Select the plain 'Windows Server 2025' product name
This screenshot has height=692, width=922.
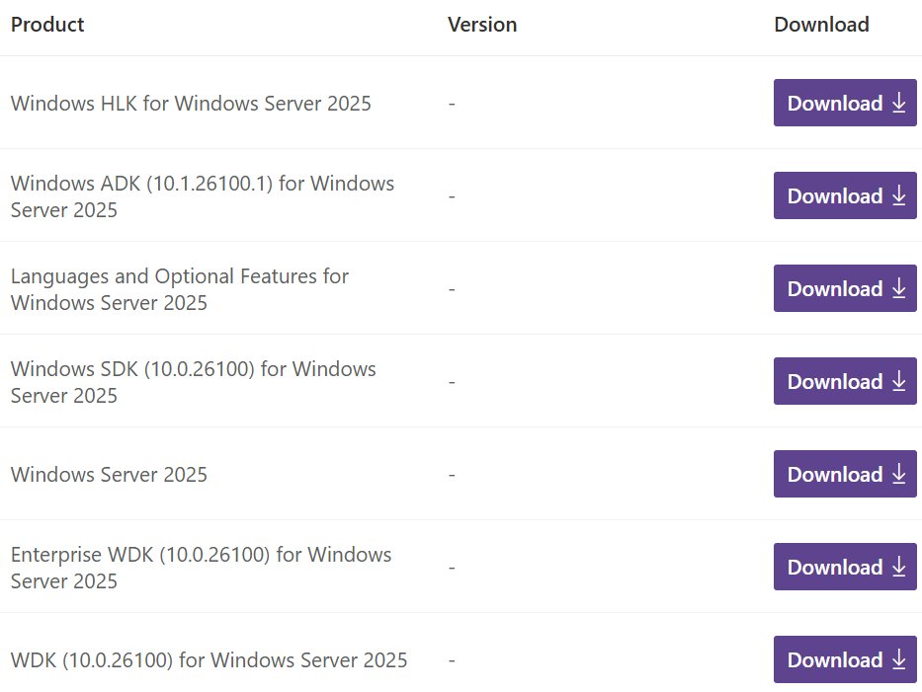pyautogui.click(x=109, y=475)
